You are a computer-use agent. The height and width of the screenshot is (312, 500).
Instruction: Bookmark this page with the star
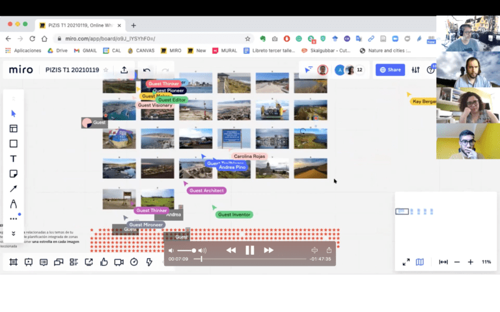[247, 38]
